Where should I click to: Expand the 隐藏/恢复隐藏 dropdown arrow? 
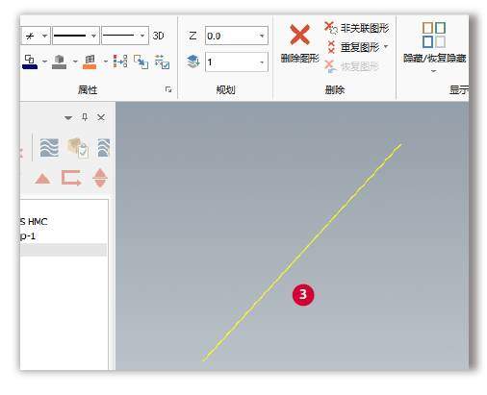434,71
